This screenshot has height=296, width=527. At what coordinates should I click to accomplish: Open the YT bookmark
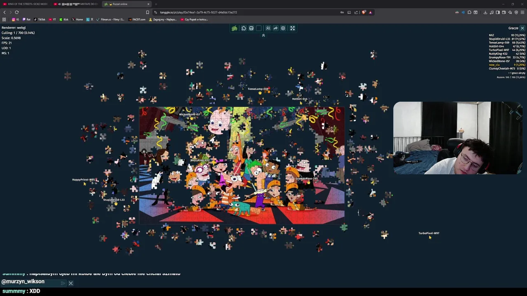52,19
